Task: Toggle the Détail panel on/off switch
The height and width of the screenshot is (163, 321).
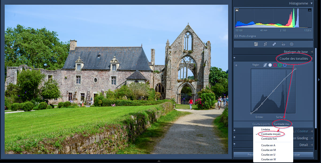Action: [235, 145]
